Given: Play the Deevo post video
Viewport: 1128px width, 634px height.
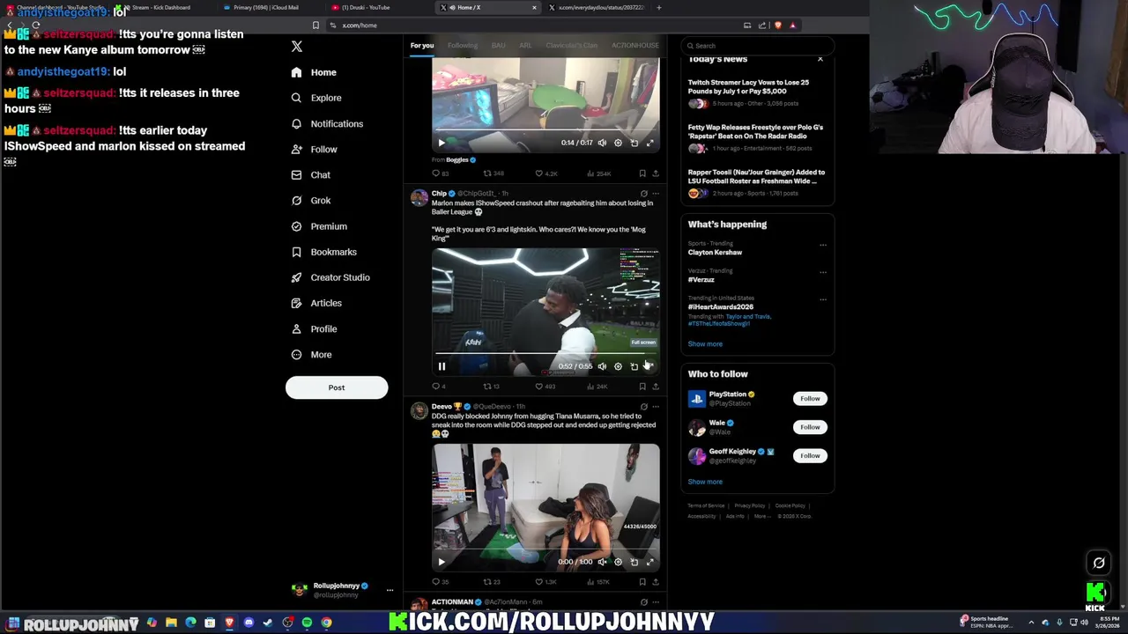Looking at the screenshot, I should click(x=442, y=562).
